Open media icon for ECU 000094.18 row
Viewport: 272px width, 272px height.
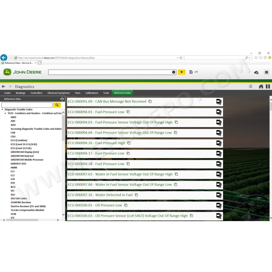click(219, 164)
